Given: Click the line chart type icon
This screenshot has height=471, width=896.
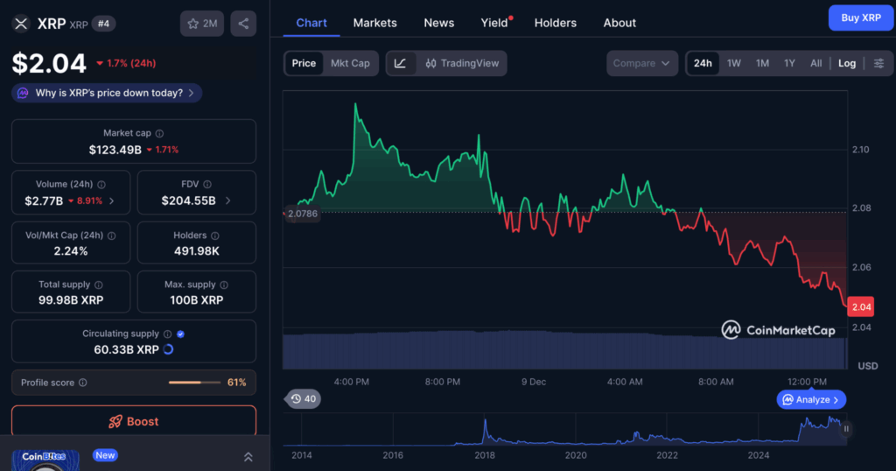Looking at the screenshot, I should 401,63.
